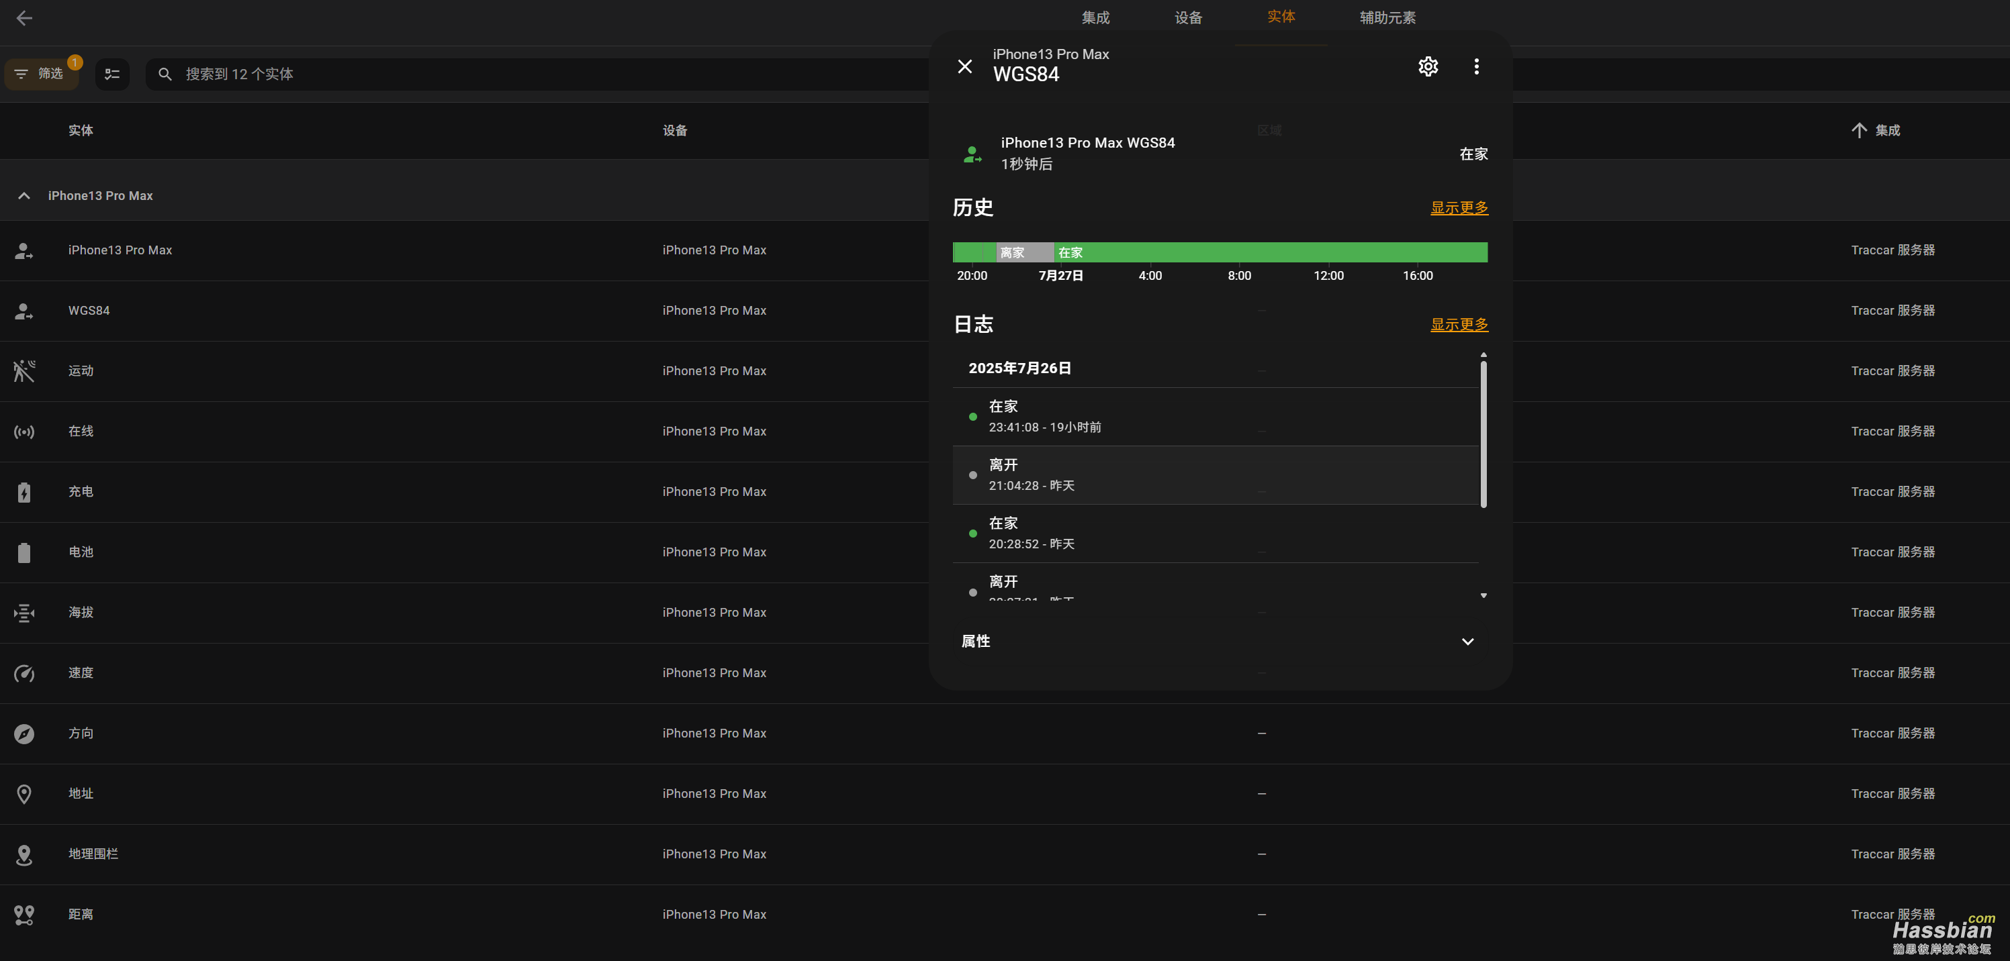
Task: Switch to the 集成 tab
Action: pyautogui.click(x=1095, y=18)
